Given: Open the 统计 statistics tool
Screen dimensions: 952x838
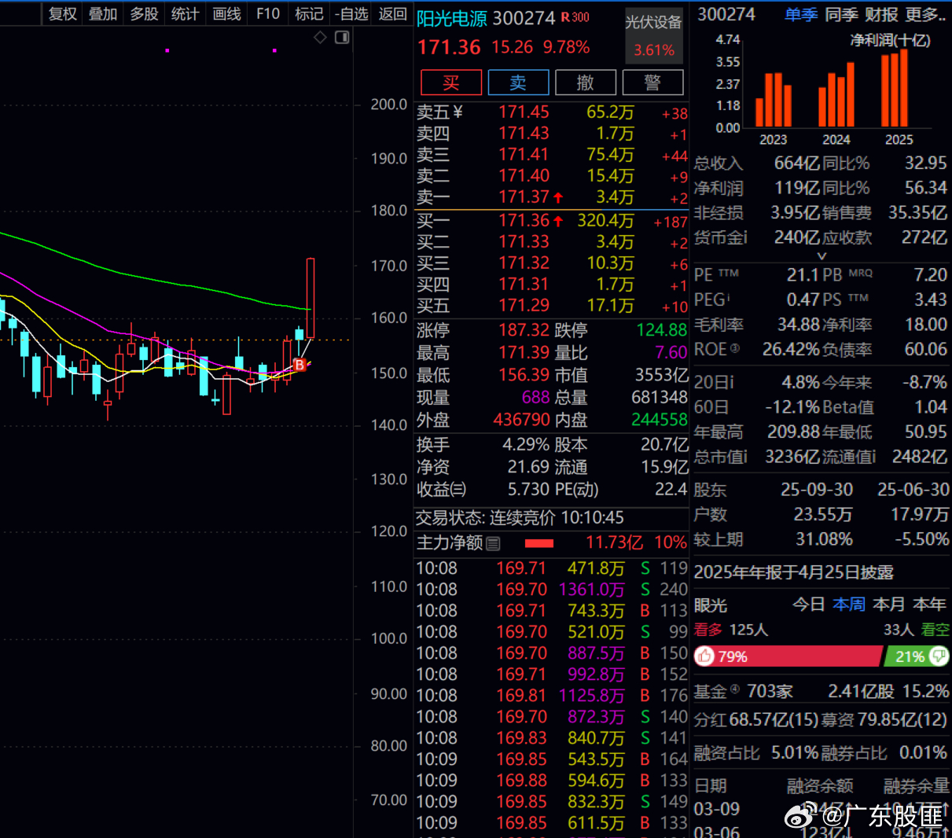Looking at the screenshot, I should [x=185, y=14].
